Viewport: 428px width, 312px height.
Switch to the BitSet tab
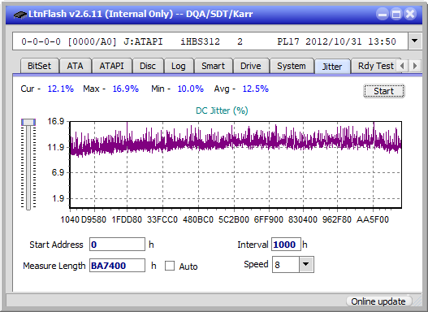tap(39, 66)
